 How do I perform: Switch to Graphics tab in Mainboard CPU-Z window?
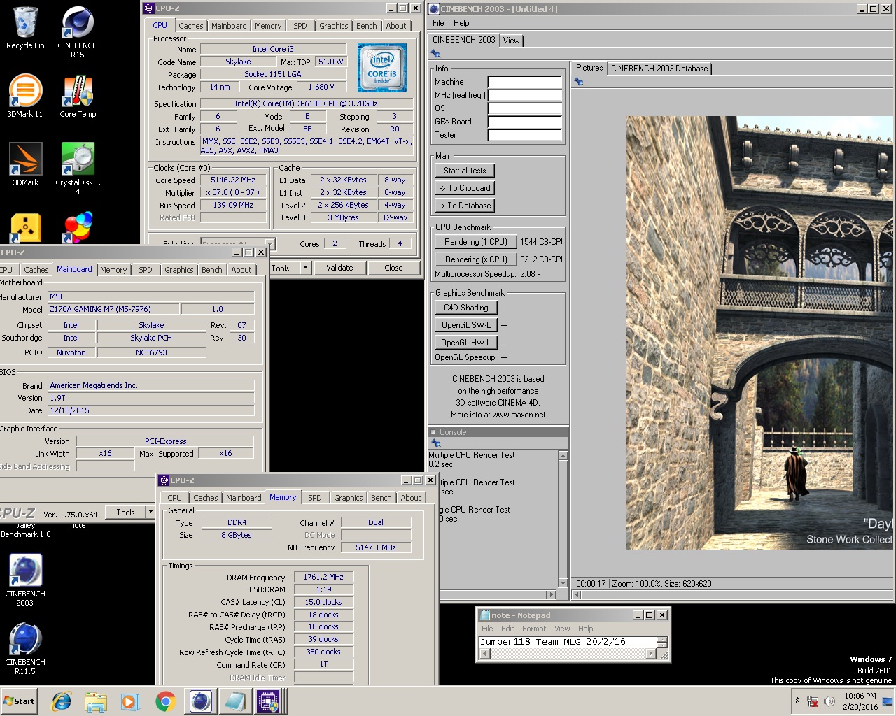(178, 270)
